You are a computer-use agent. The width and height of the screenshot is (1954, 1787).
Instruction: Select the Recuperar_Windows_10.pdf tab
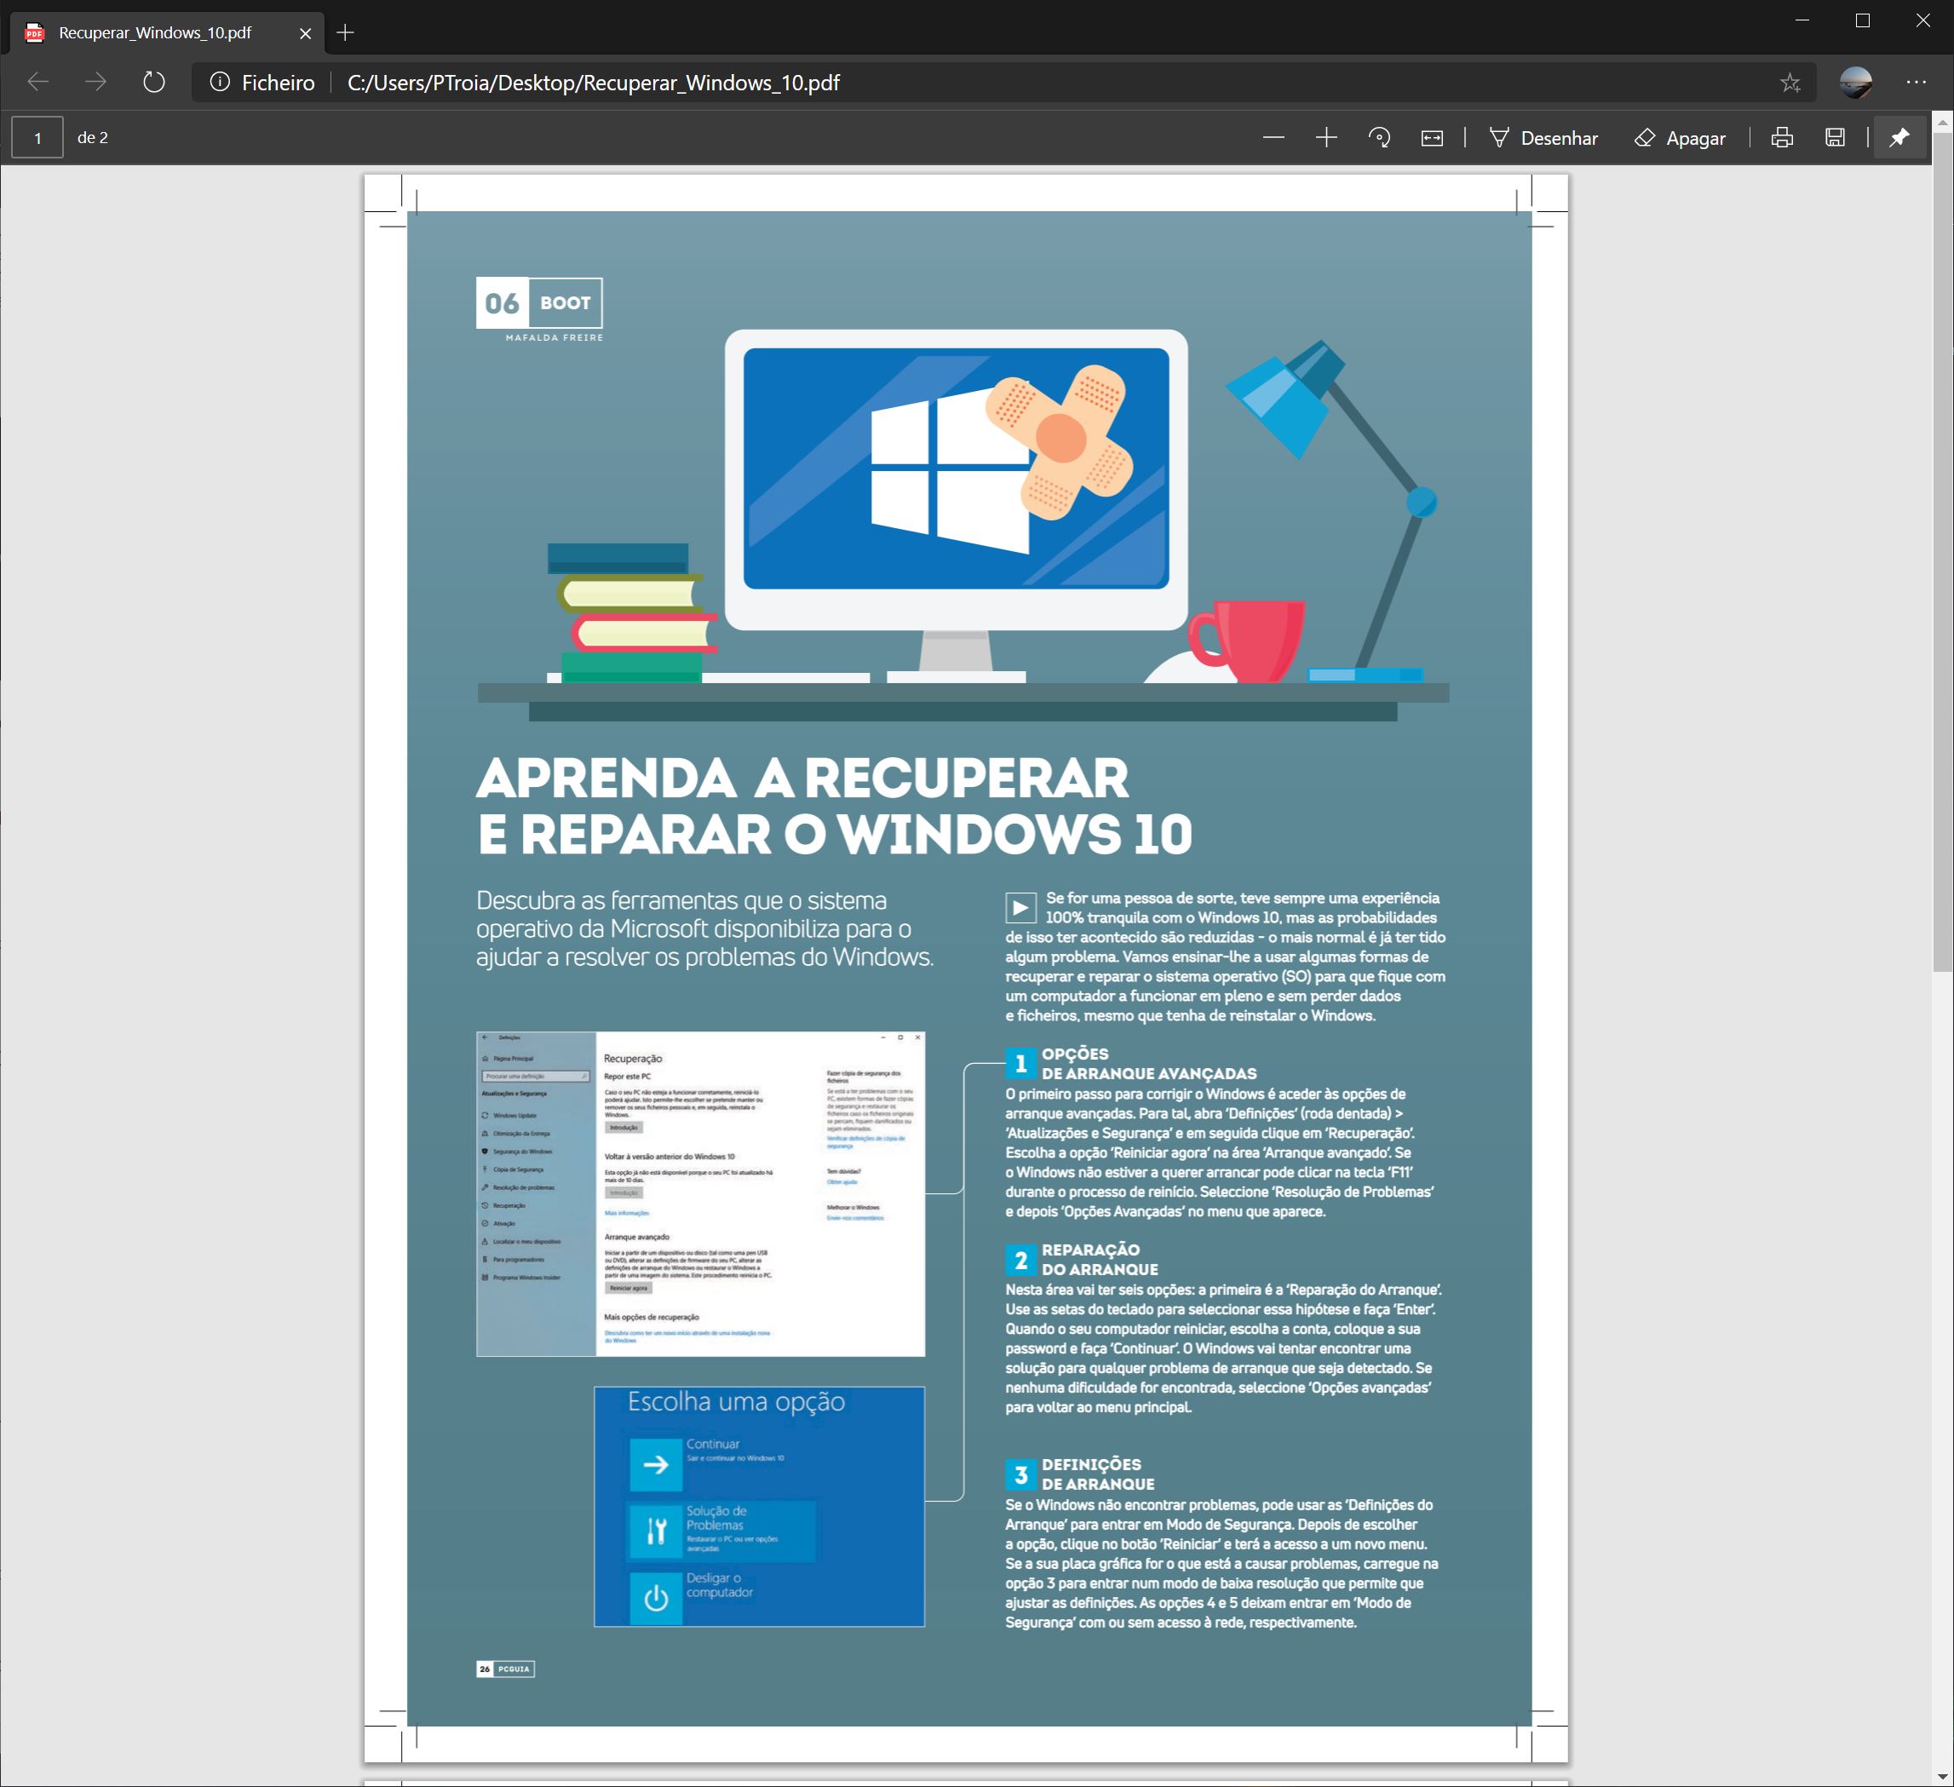(x=169, y=33)
